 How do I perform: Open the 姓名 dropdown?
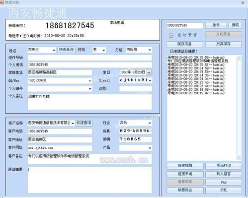[x=54, y=50]
